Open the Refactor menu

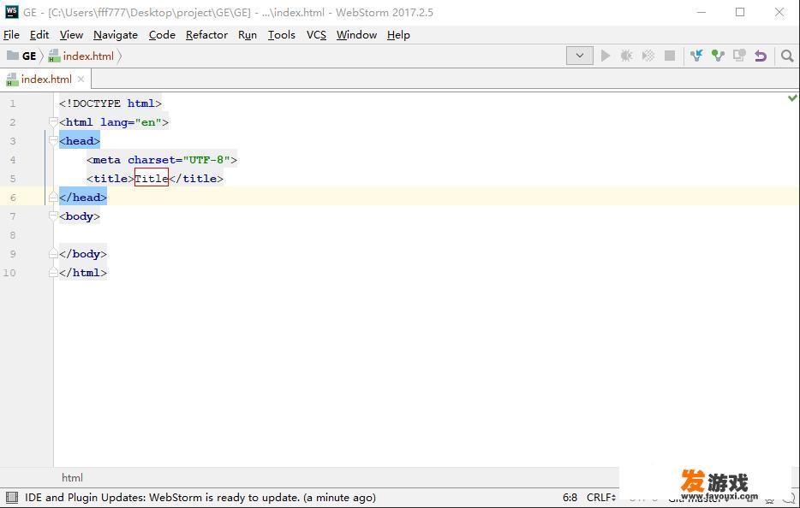[x=206, y=35]
